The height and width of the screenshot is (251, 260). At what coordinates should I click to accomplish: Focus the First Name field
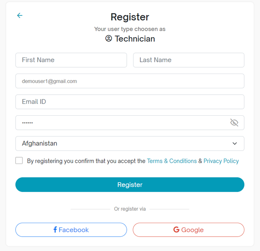(x=71, y=60)
